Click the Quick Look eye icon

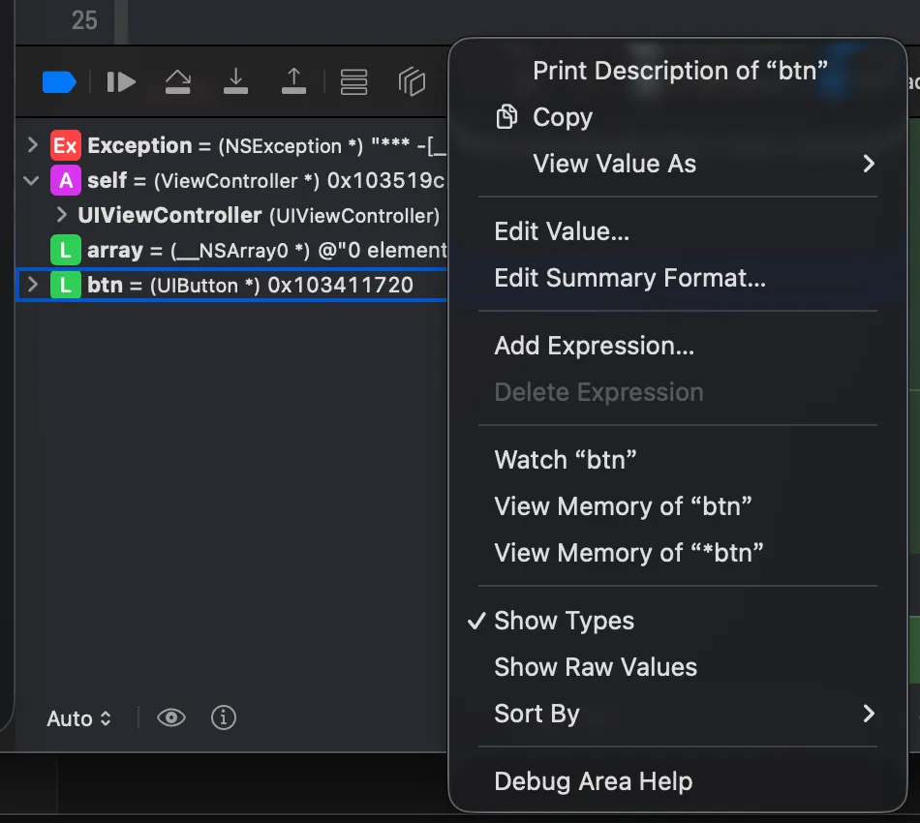tap(171, 717)
